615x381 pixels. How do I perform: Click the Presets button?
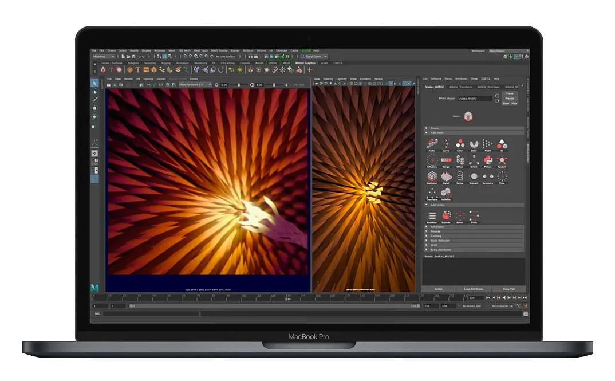[x=510, y=99]
